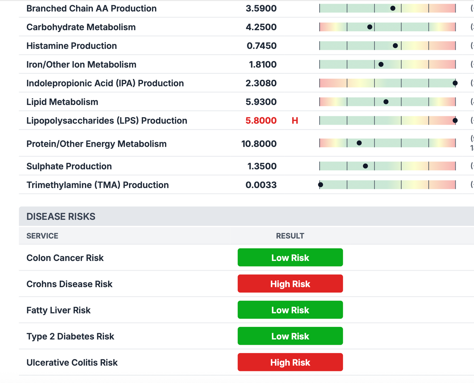Image resolution: width=474 pixels, height=383 pixels.
Task: Select the Protein/Other Energy Metabolism label
Action: coord(96,144)
